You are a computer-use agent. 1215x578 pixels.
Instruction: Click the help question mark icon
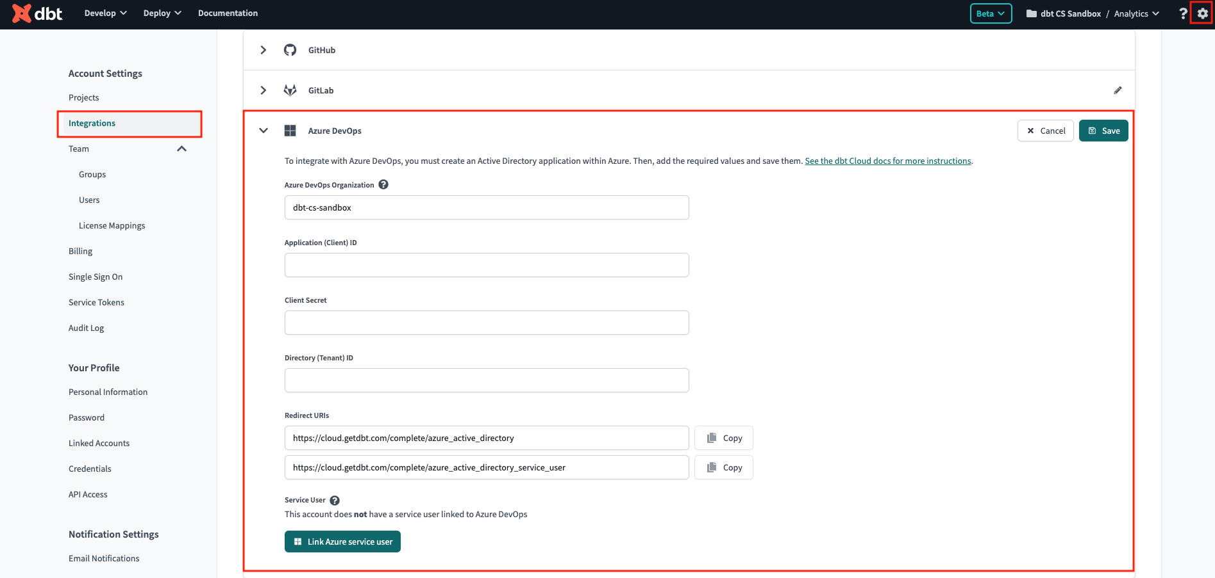[x=1182, y=13]
